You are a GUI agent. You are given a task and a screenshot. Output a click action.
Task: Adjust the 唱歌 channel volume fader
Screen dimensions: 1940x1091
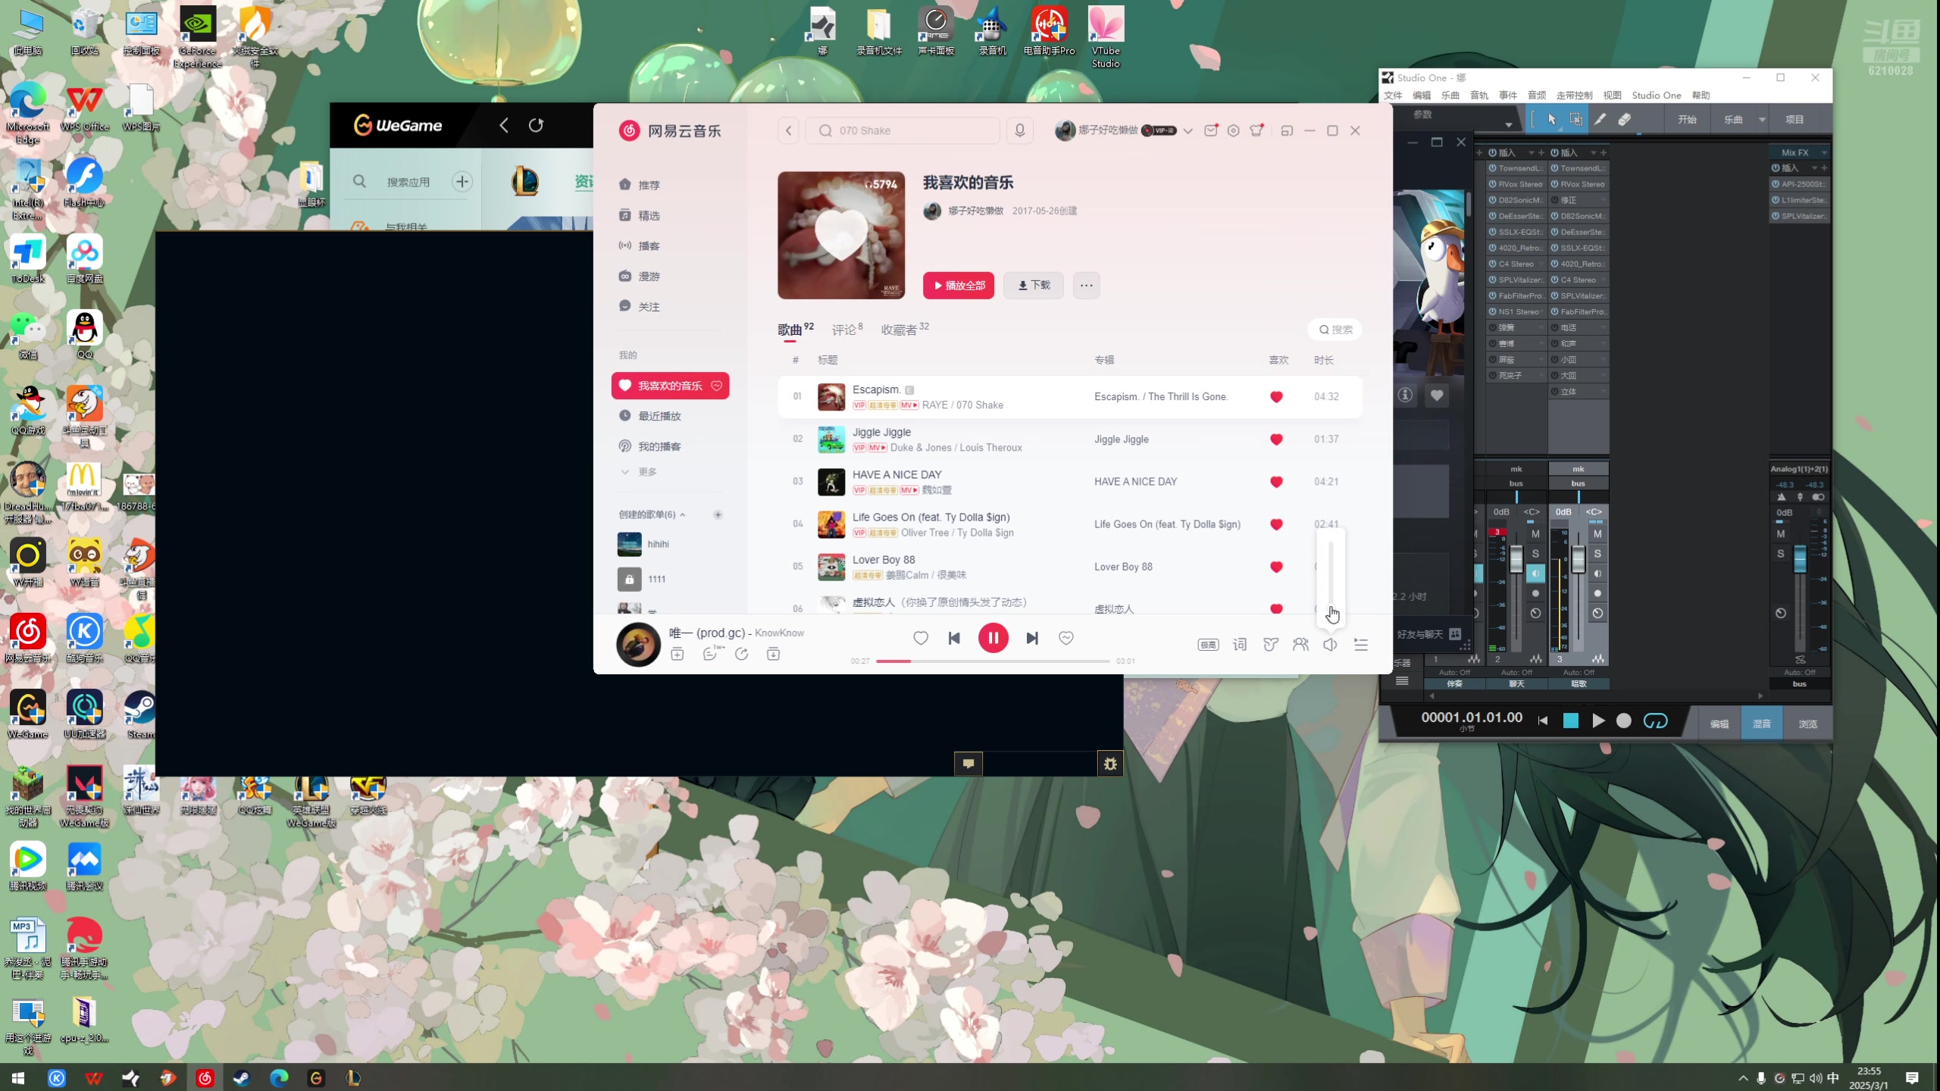(x=1578, y=561)
